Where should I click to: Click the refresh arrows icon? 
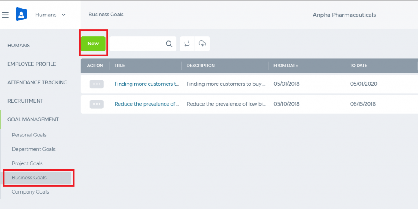(187, 44)
